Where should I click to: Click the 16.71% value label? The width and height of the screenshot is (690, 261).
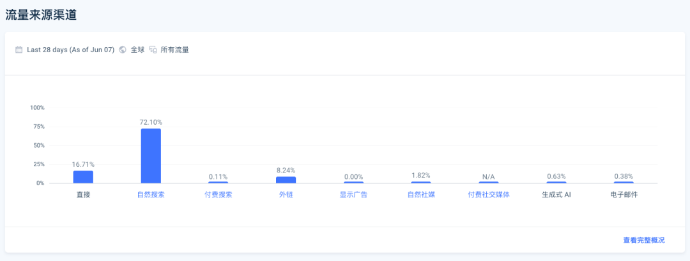(x=83, y=164)
